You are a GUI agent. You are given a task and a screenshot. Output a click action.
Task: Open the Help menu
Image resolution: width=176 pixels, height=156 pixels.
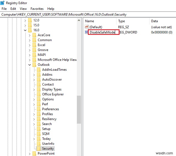tap(51, 9)
